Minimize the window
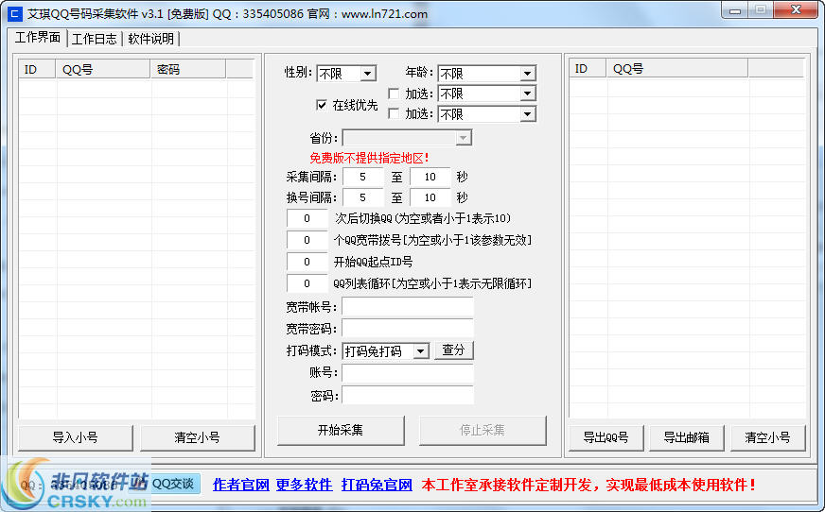 pos(735,10)
